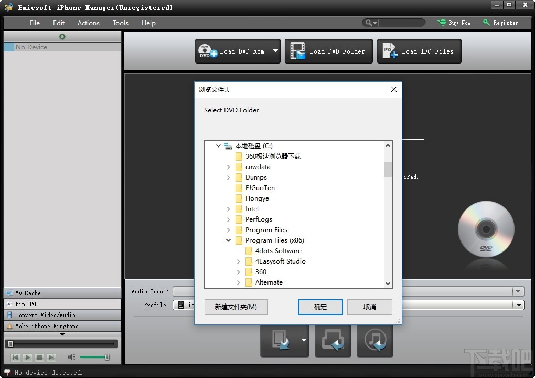Collapse the Program Files (x86) folder

pyautogui.click(x=228, y=240)
